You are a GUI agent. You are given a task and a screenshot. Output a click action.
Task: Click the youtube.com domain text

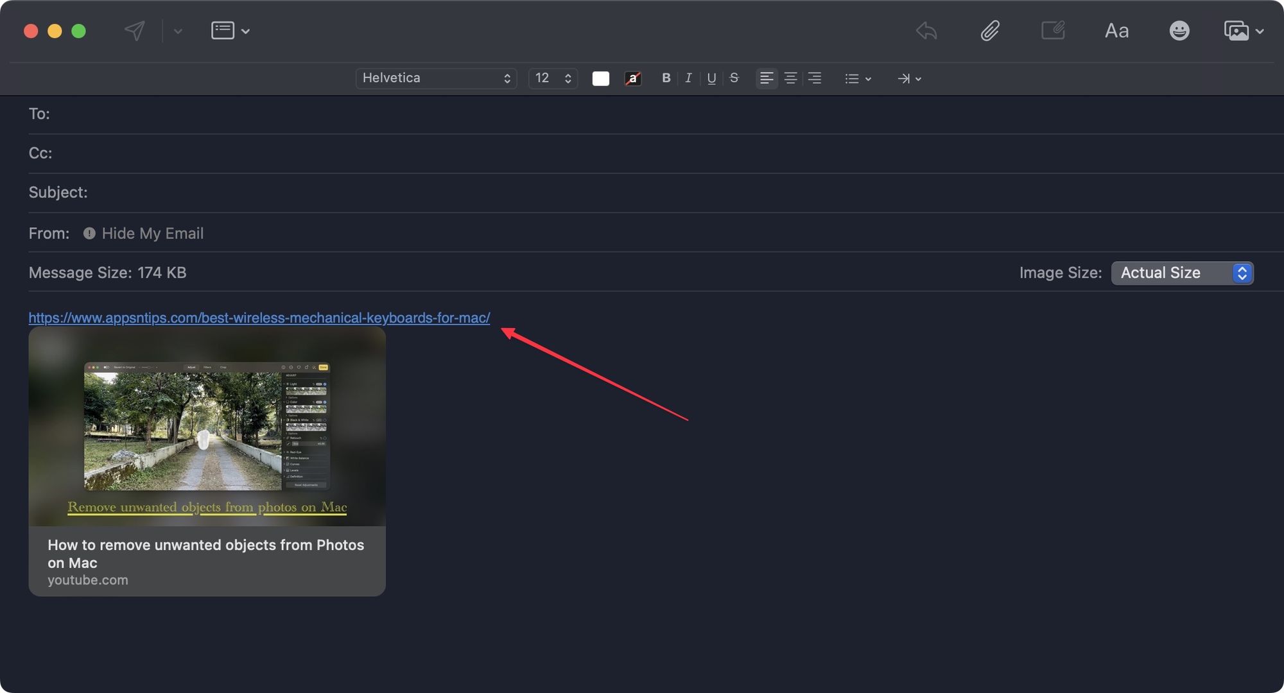tap(88, 580)
